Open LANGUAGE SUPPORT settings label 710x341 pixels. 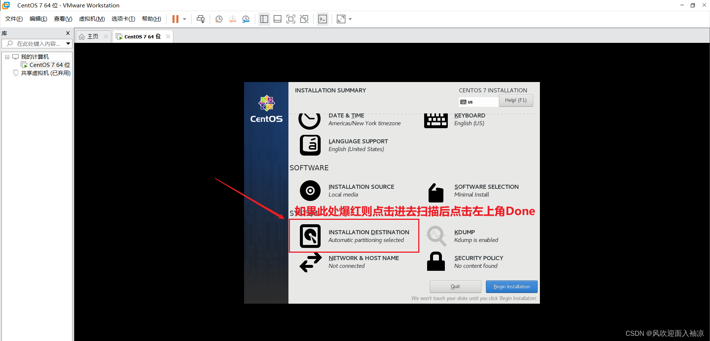click(x=358, y=145)
